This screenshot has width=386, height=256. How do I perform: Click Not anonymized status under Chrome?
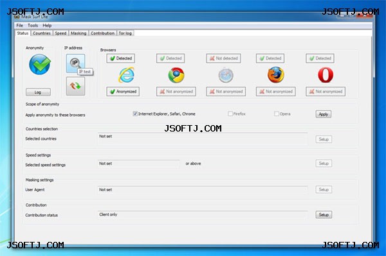[176, 92]
